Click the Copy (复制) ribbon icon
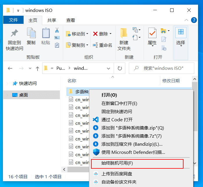Screen dimensions: 203x187 [x=31, y=33]
